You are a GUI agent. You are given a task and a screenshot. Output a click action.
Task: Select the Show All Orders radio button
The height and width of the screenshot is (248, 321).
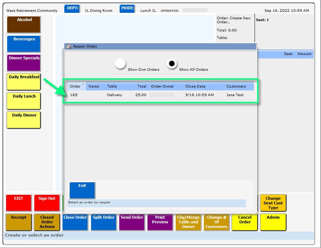(172, 64)
